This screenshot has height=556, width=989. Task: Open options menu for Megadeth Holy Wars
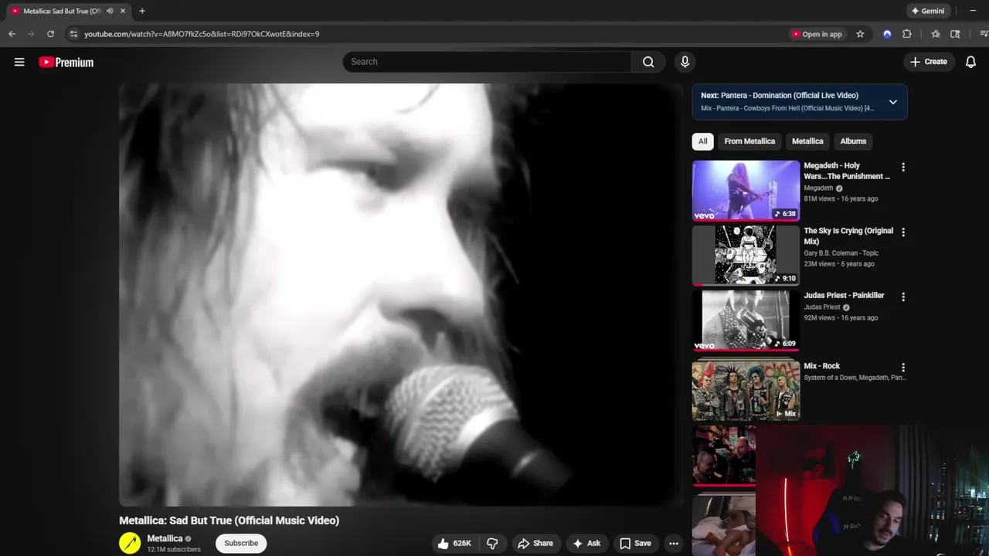click(x=902, y=167)
